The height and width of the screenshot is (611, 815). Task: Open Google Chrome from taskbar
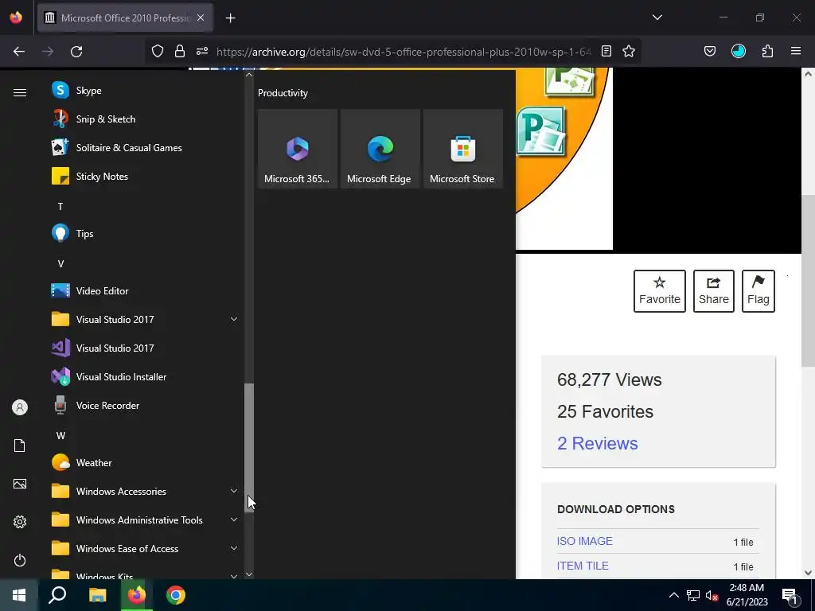coord(176,595)
